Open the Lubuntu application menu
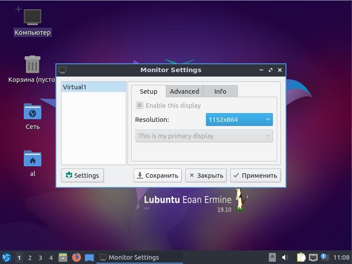352x264 pixels. (x=6, y=257)
